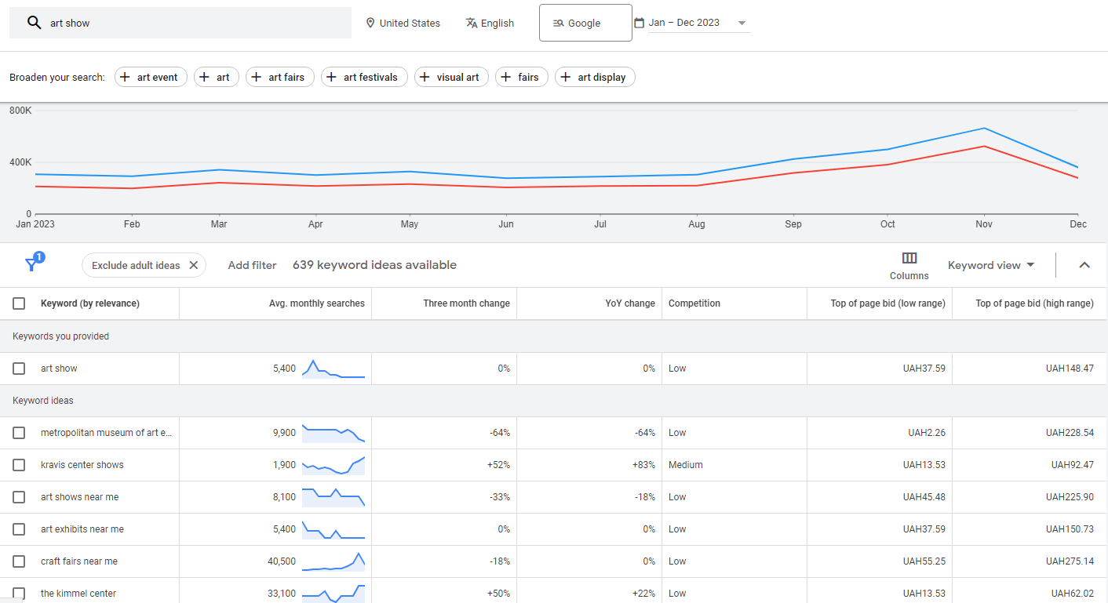Viewport: 1108px width, 603px height.
Task: Click the search magnifier icon
Action: 34,23
